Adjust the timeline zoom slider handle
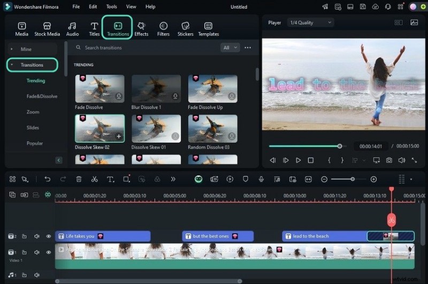 [x=353, y=179]
